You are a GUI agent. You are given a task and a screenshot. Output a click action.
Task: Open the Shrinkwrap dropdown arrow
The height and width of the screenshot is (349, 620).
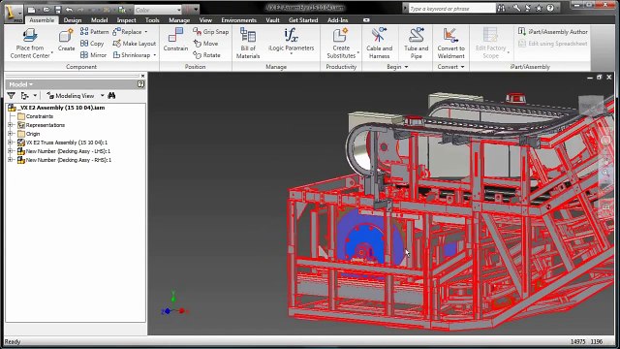(x=155, y=55)
